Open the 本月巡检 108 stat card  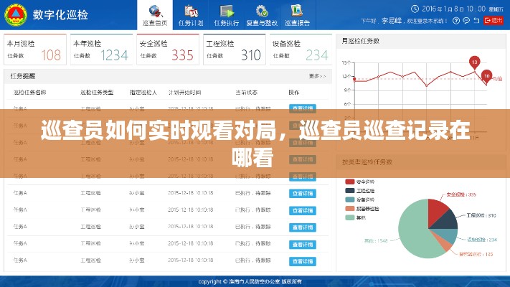(34, 50)
